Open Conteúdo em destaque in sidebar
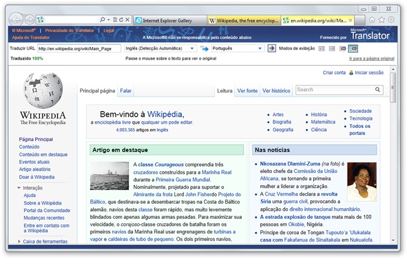The image size is (407, 259). point(43,154)
